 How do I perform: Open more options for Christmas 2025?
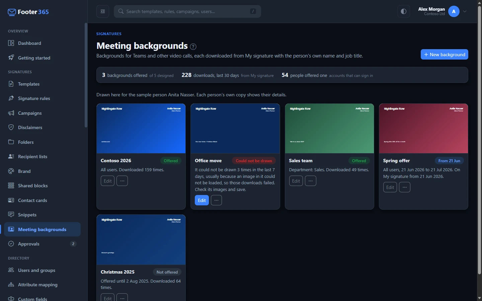pos(122,297)
